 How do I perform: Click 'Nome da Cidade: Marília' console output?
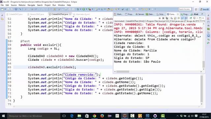coord(135,51)
